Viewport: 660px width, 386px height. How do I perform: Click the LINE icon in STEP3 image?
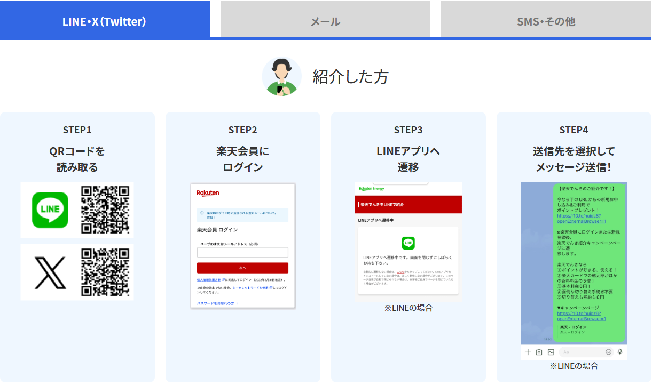408,243
